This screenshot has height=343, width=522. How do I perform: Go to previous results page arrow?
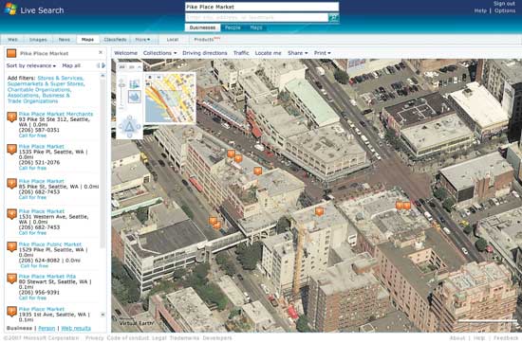pos(98,65)
